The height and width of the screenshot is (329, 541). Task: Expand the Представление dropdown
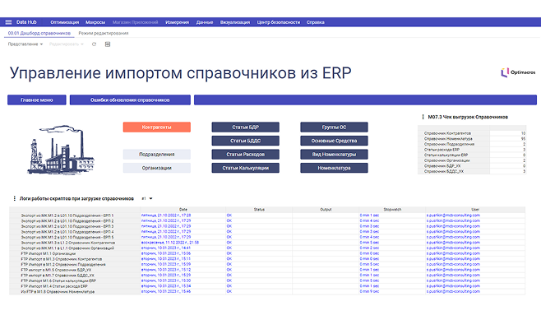(x=25, y=44)
